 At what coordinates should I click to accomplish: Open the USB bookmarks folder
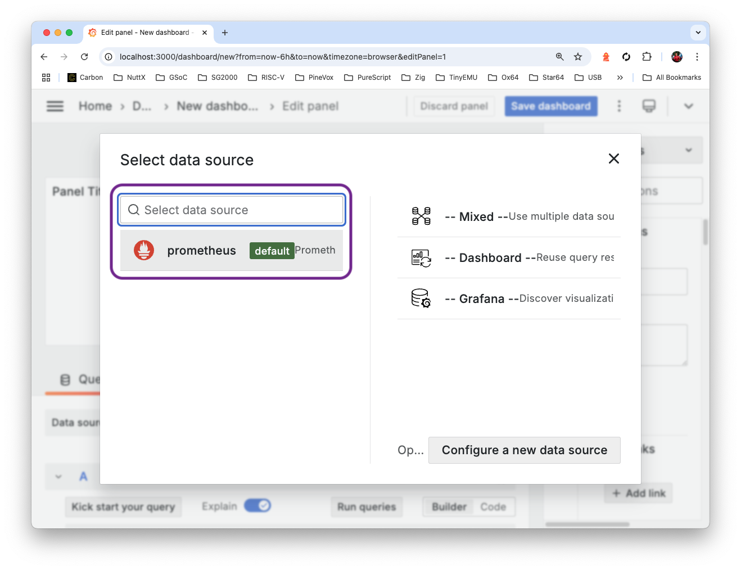589,78
